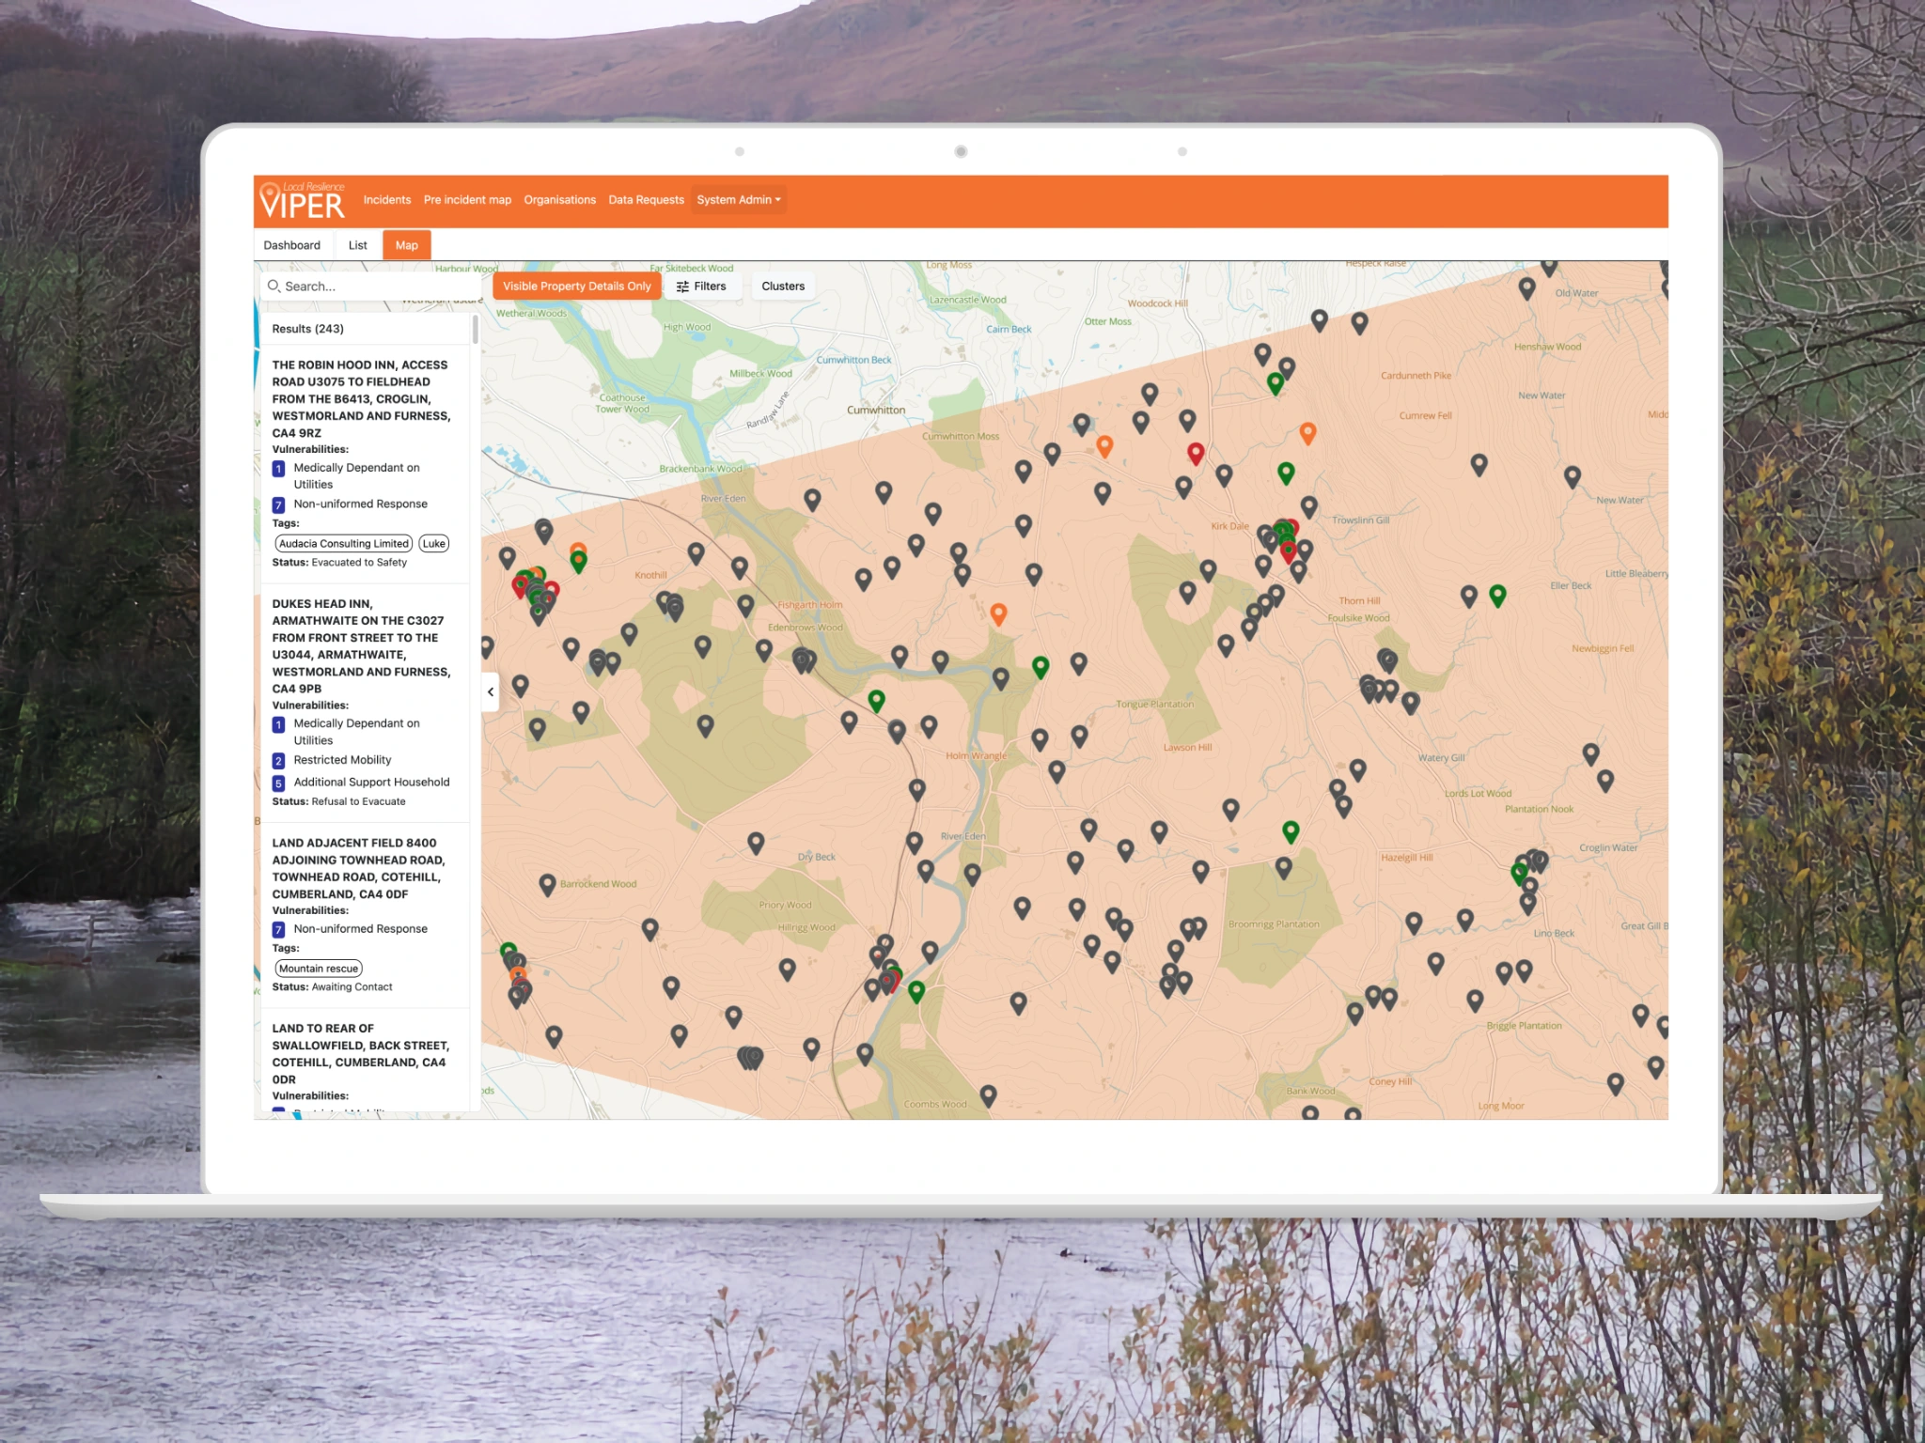This screenshot has height=1443, width=1925.
Task: Click the search magnifier icon
Action: point(274,286)
